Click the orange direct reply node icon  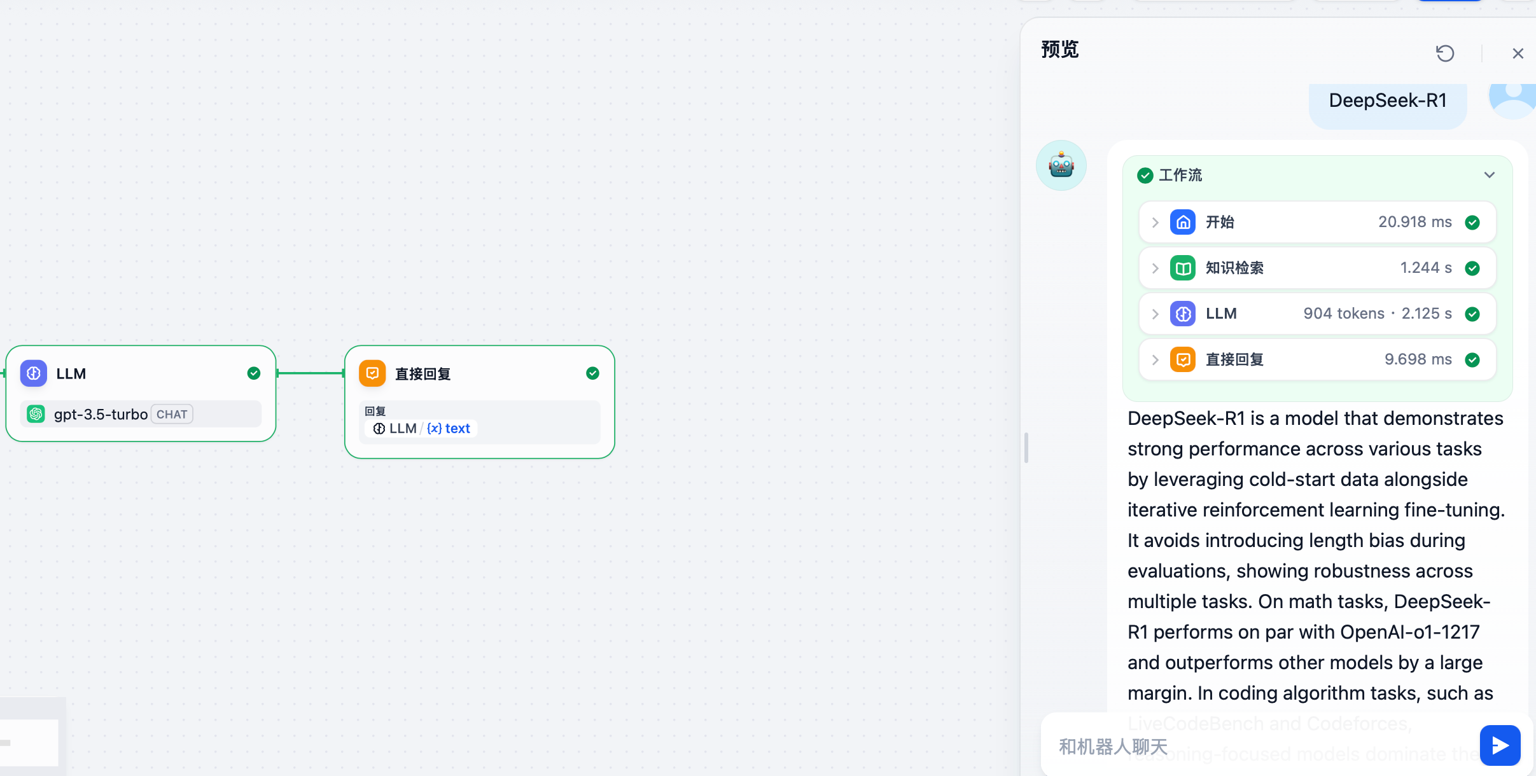click(x=372, y=373)
